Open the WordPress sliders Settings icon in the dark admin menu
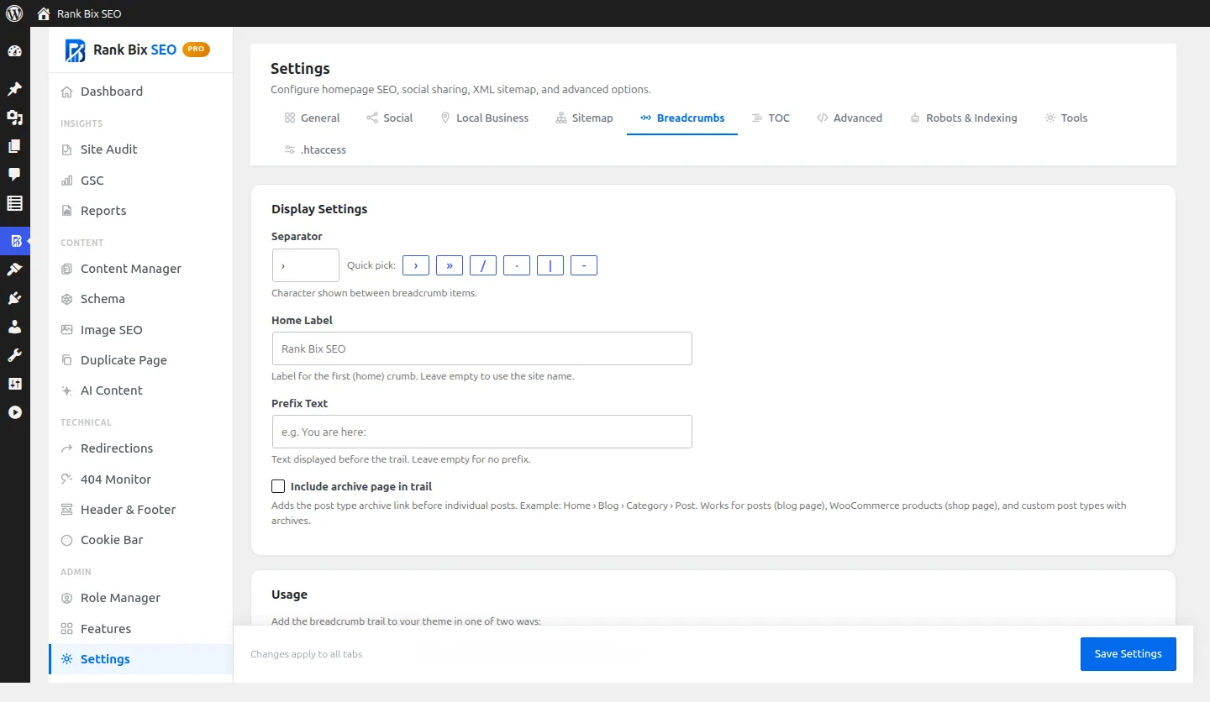1210x702 pixels. [x=14, y=384]
